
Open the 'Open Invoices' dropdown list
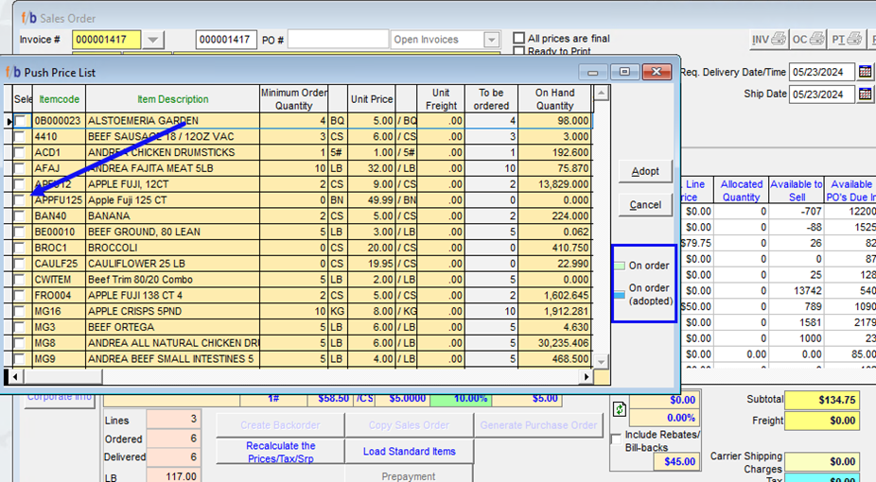coord(491,40)
